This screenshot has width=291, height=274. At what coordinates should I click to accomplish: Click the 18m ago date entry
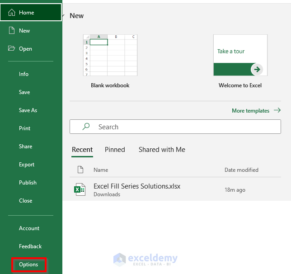(235, 190)
